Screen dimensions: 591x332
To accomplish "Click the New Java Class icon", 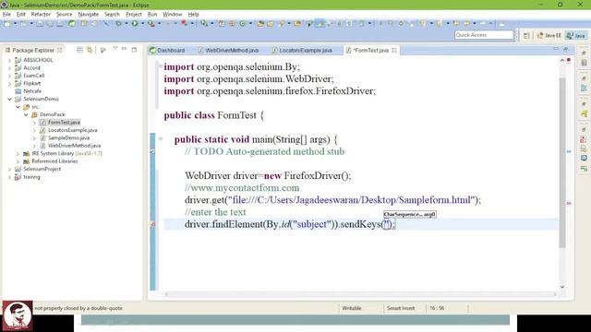I will (x=242, y=24).
